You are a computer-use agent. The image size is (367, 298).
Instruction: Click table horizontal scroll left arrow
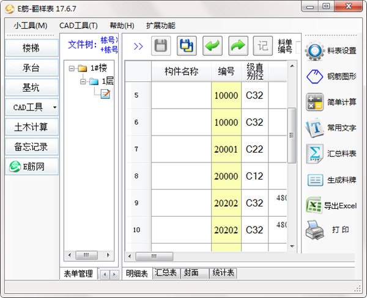[130, 256]
